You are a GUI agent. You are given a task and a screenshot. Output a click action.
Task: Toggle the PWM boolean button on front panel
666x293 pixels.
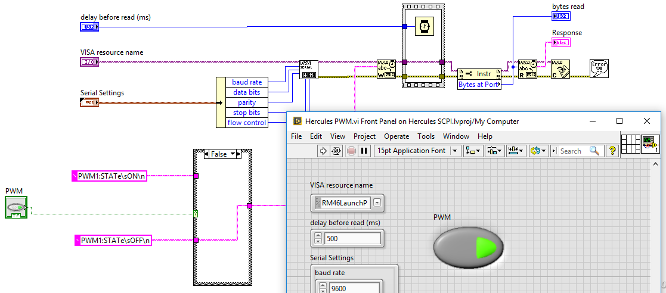[x=469, y=248]
